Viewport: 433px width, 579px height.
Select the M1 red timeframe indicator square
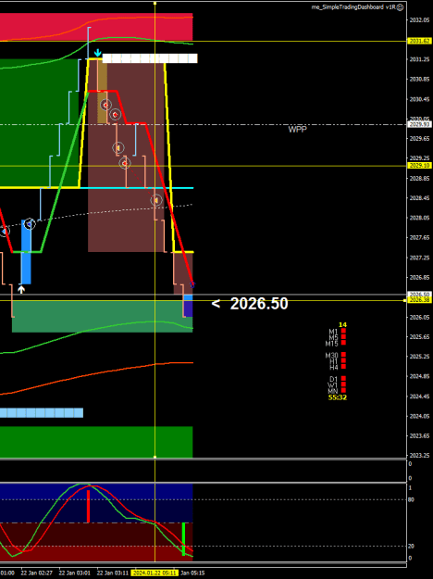point(343,331)
